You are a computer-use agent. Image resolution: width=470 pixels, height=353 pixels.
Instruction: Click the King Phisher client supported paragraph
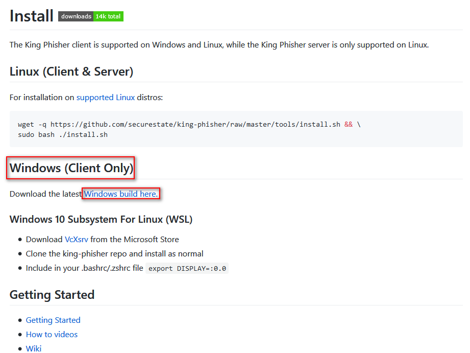point(219,45)
